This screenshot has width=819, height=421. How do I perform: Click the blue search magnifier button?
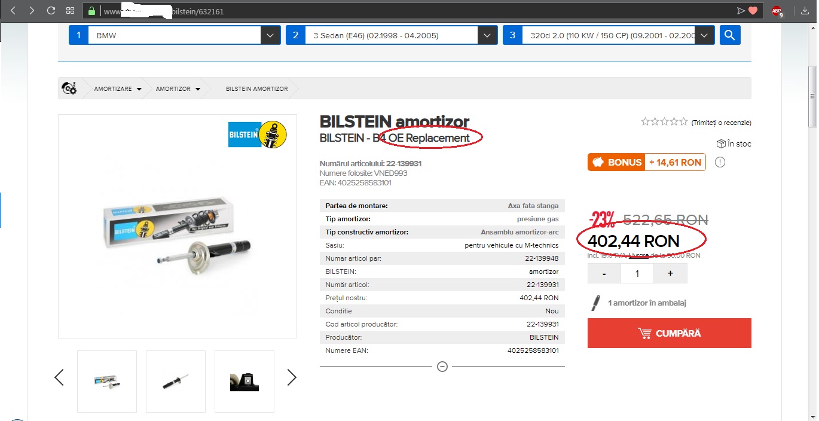(x=730, y=35)
